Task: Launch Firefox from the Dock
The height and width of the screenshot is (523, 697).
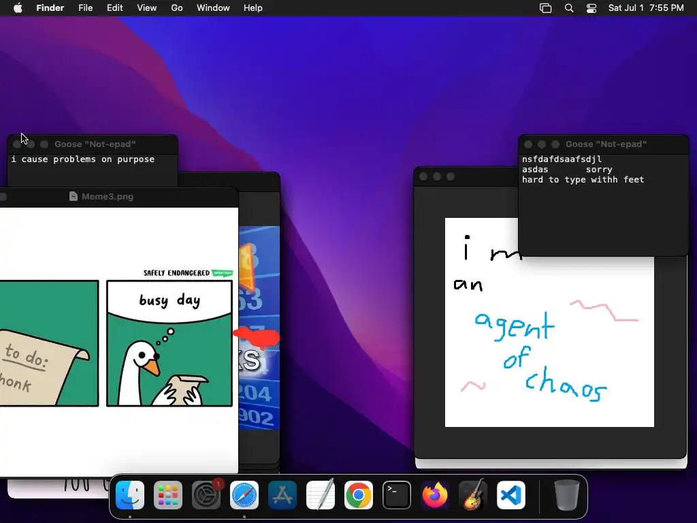Action: tap(435, 495)
